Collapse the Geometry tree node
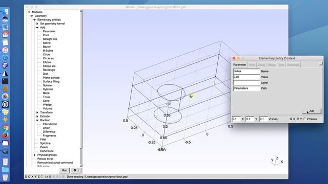The height and width of the screenshot is (184, 328). coord(32,16)
